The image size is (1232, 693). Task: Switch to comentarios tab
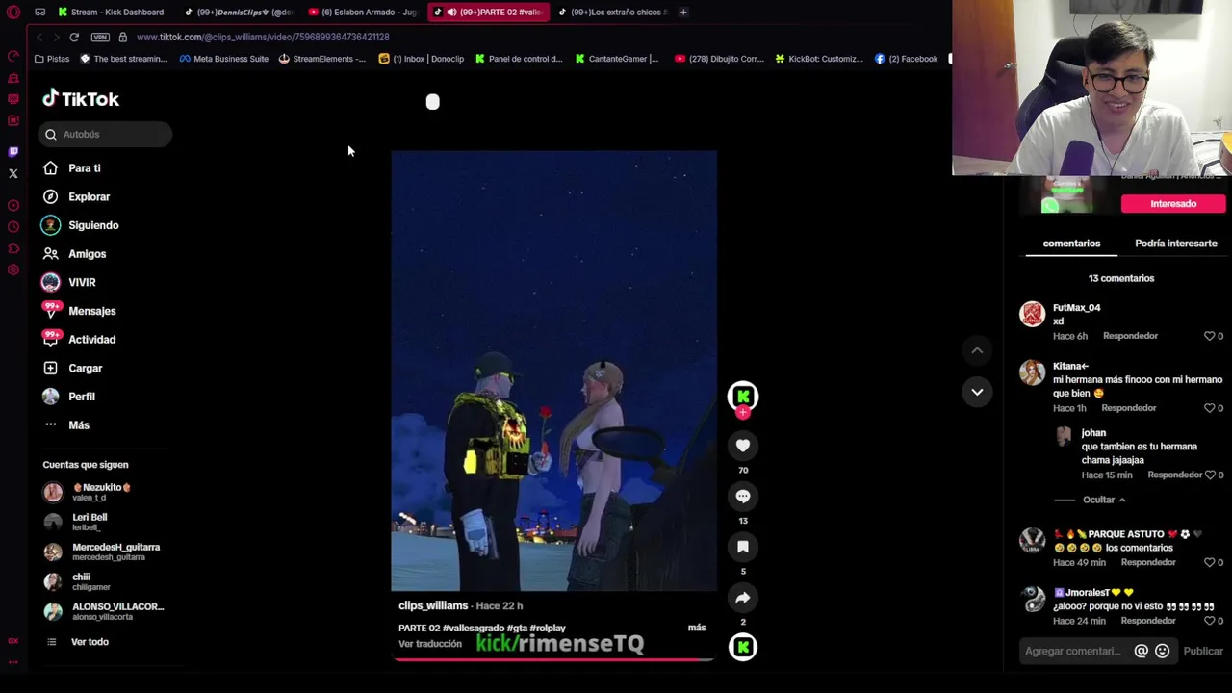pos(1071,244)
